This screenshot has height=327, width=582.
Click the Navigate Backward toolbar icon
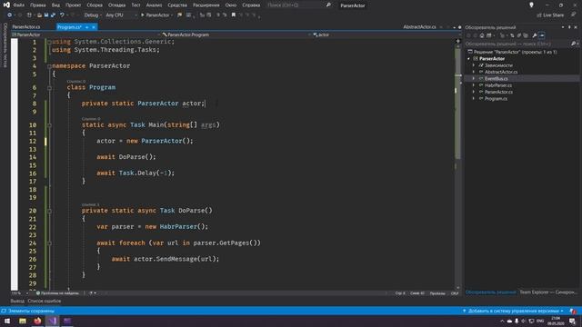9,15
